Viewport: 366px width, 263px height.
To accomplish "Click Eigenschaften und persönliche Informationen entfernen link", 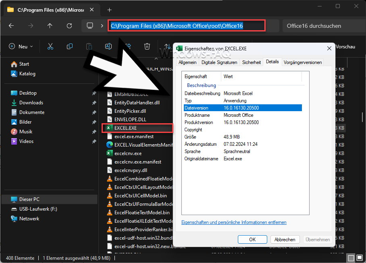I will [234, 222].
